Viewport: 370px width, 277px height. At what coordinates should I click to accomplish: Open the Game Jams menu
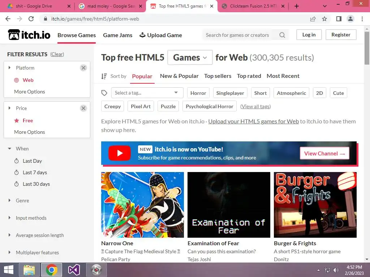(x=117, y=35)
